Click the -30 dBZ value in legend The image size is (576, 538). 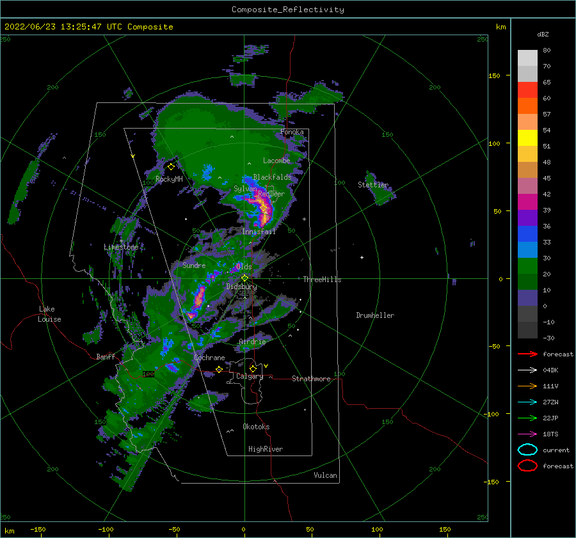point(548,338)
